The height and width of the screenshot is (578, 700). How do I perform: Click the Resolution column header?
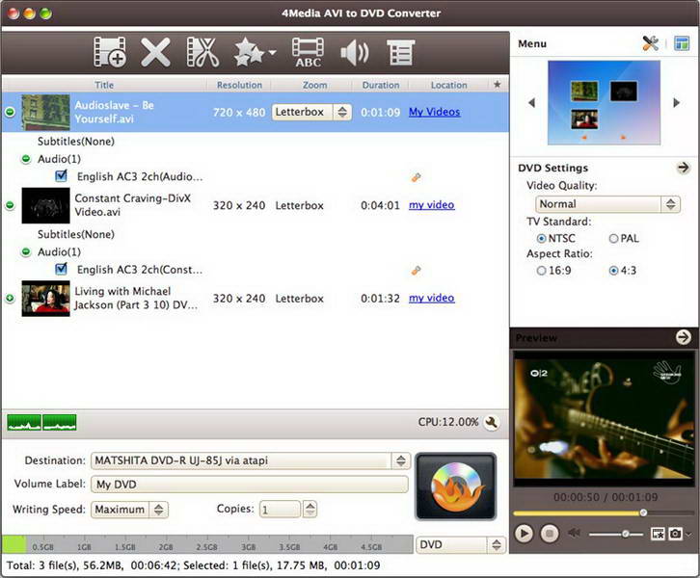239,85
